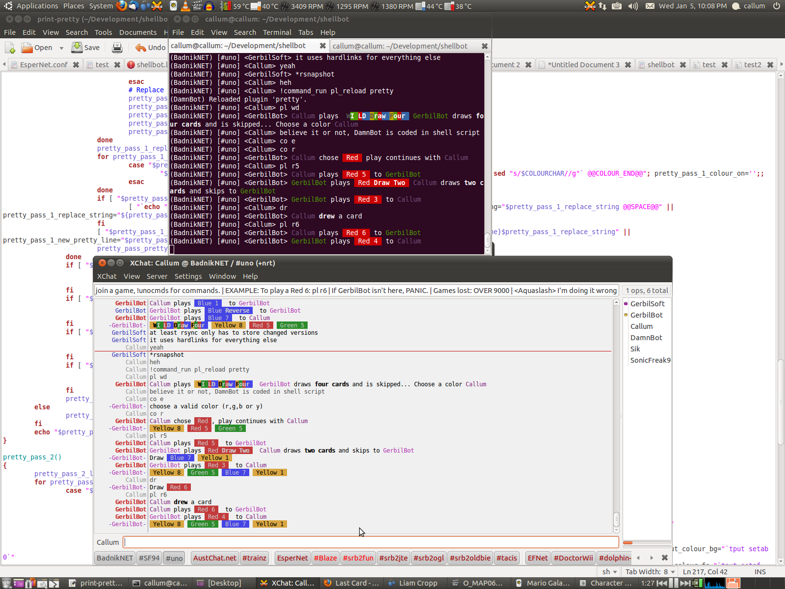Click the XChat message input field
The width and height of the screenshot is (785, 589).
coord(370,542)
